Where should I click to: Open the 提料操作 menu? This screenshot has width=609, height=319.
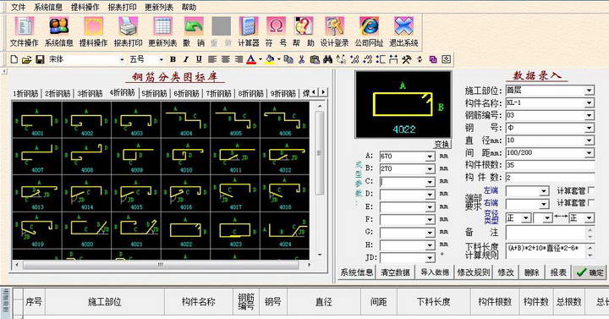[x=85, y=7]
